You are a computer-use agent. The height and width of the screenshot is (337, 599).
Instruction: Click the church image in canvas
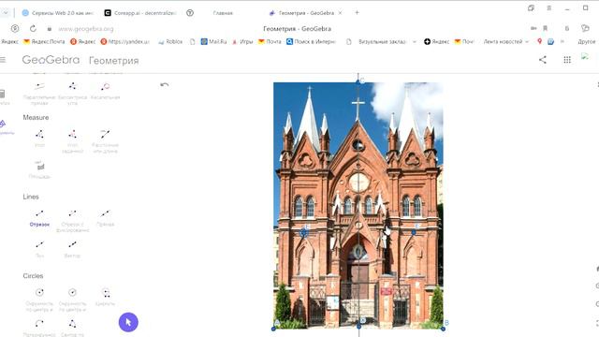tap(358, 205)
